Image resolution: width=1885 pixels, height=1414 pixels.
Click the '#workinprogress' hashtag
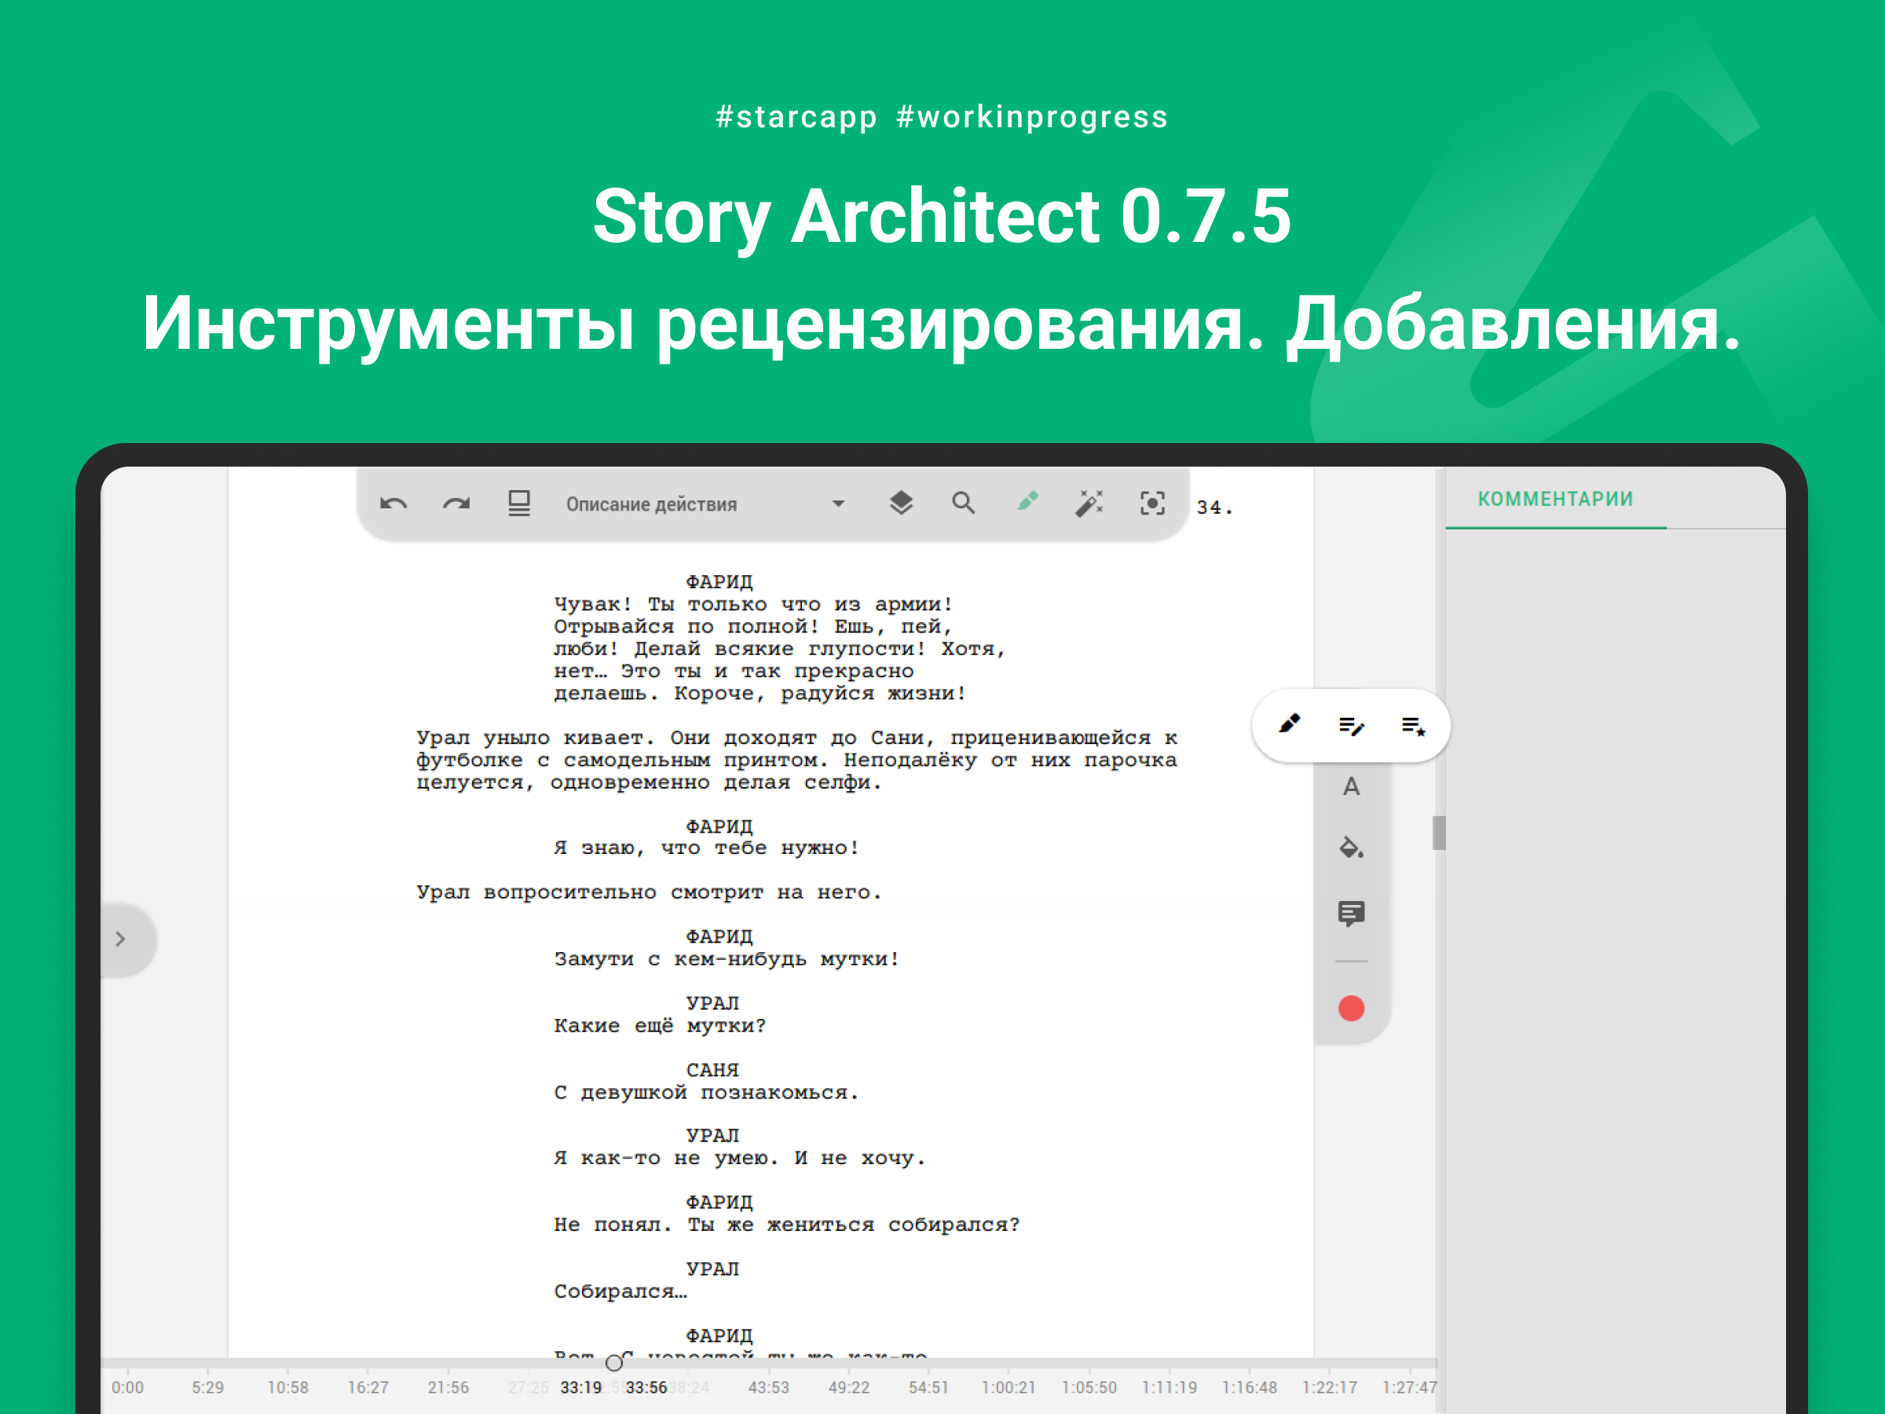[1032, 117]
